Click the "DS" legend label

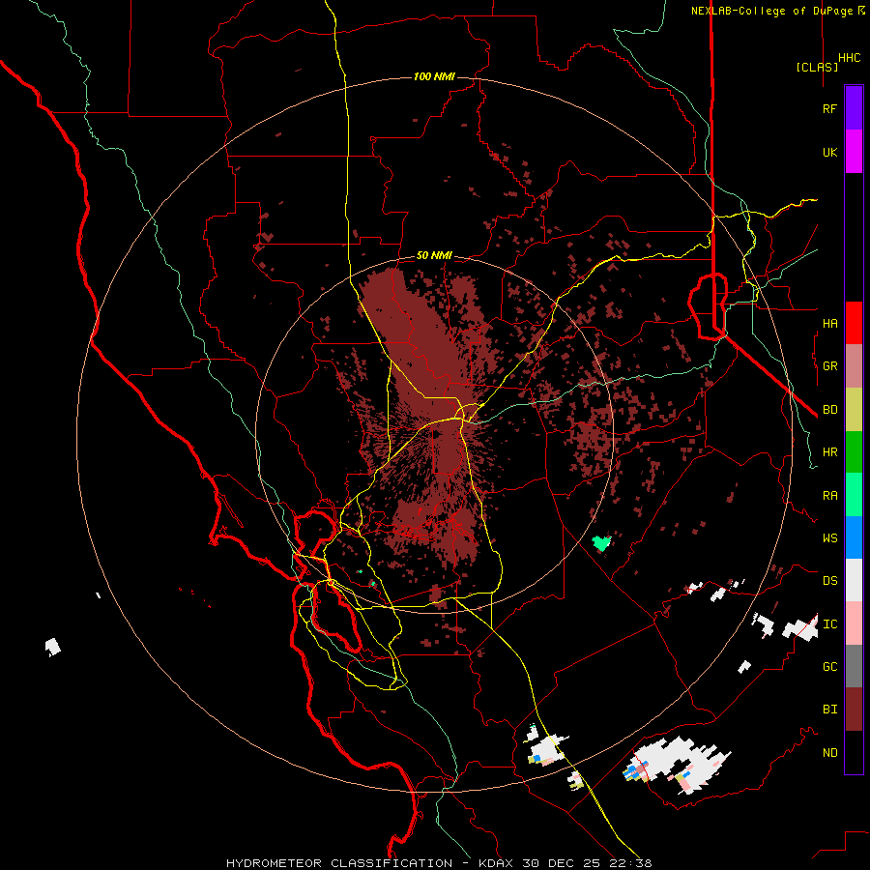click(x=830, y=581)
